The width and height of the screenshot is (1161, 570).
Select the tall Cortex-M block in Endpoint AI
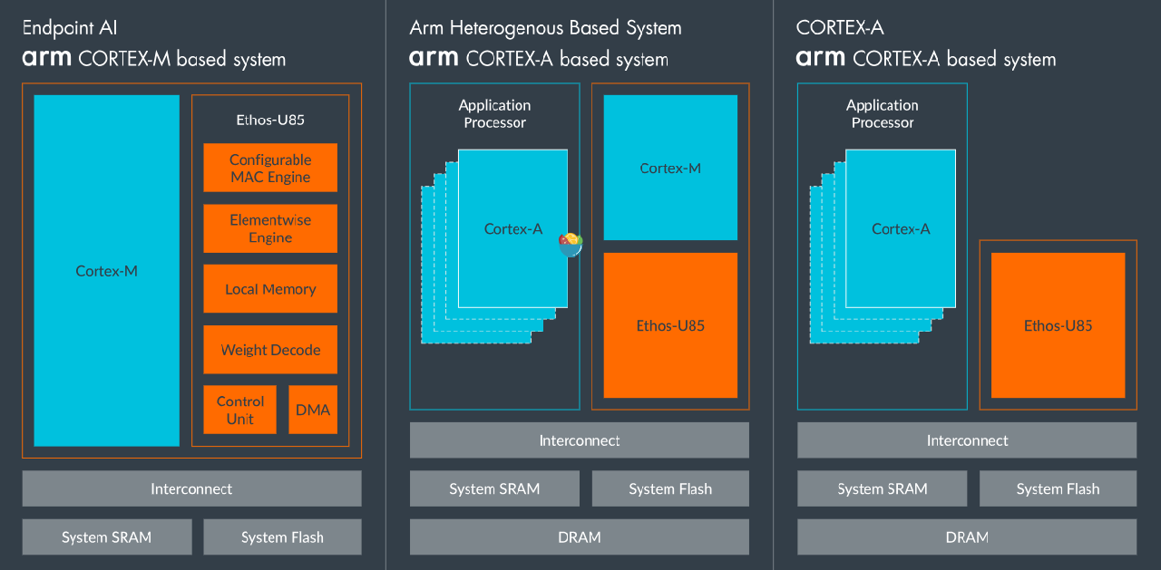pos(107,270)
